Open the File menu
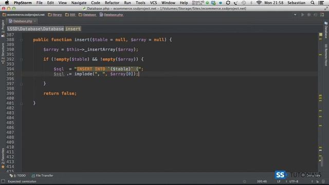 coord(39,3)
